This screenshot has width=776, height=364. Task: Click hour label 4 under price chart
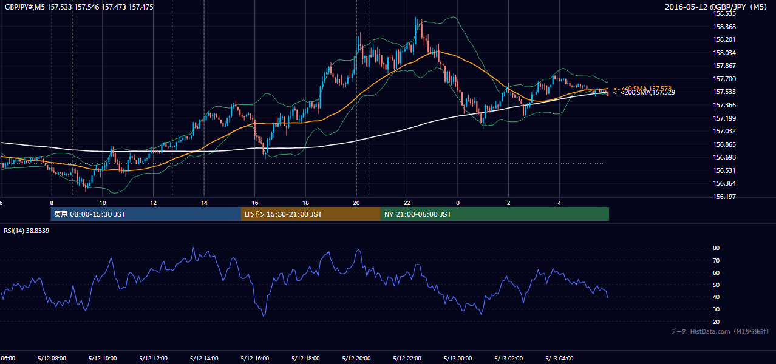[x=559, y=203]
